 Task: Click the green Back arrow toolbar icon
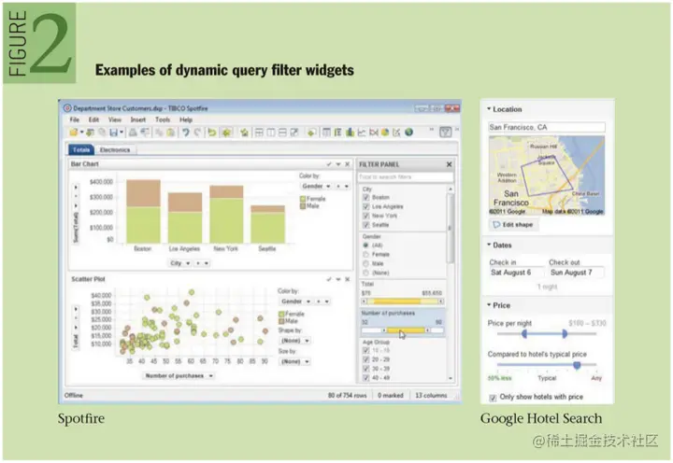(211, 133)
